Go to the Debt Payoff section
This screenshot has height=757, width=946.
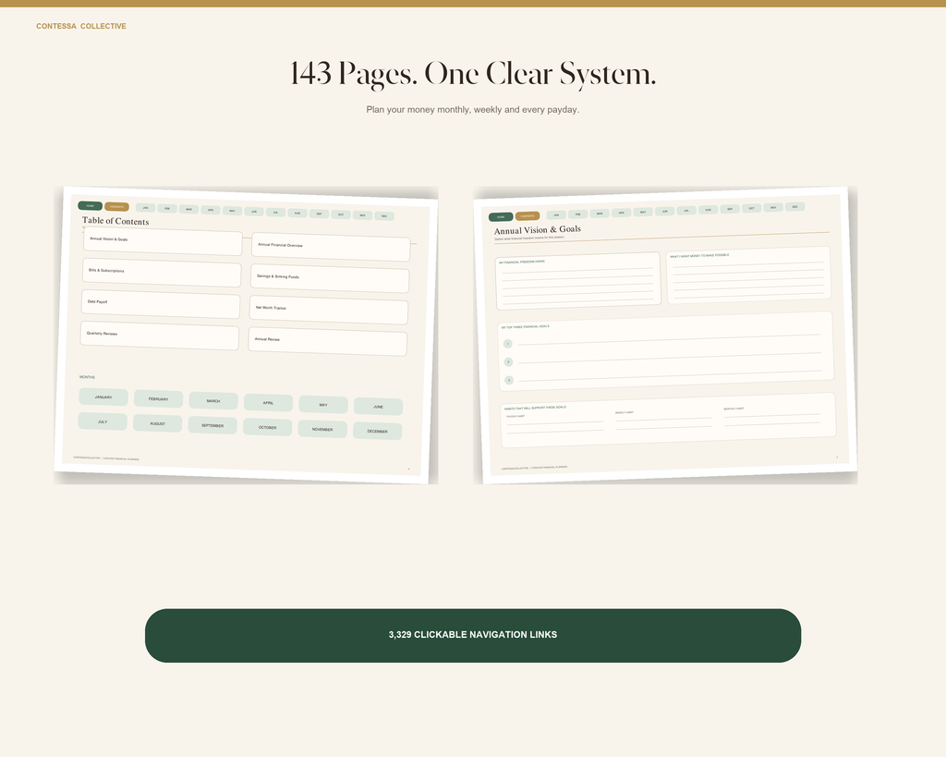click(x=161, y=304)
